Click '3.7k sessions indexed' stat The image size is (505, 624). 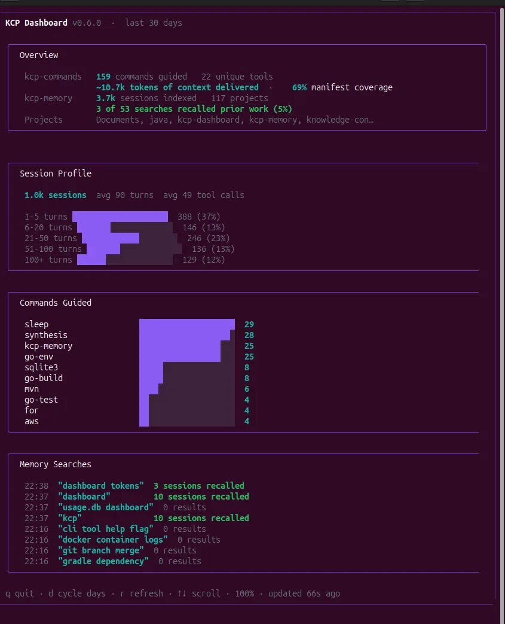146,98
